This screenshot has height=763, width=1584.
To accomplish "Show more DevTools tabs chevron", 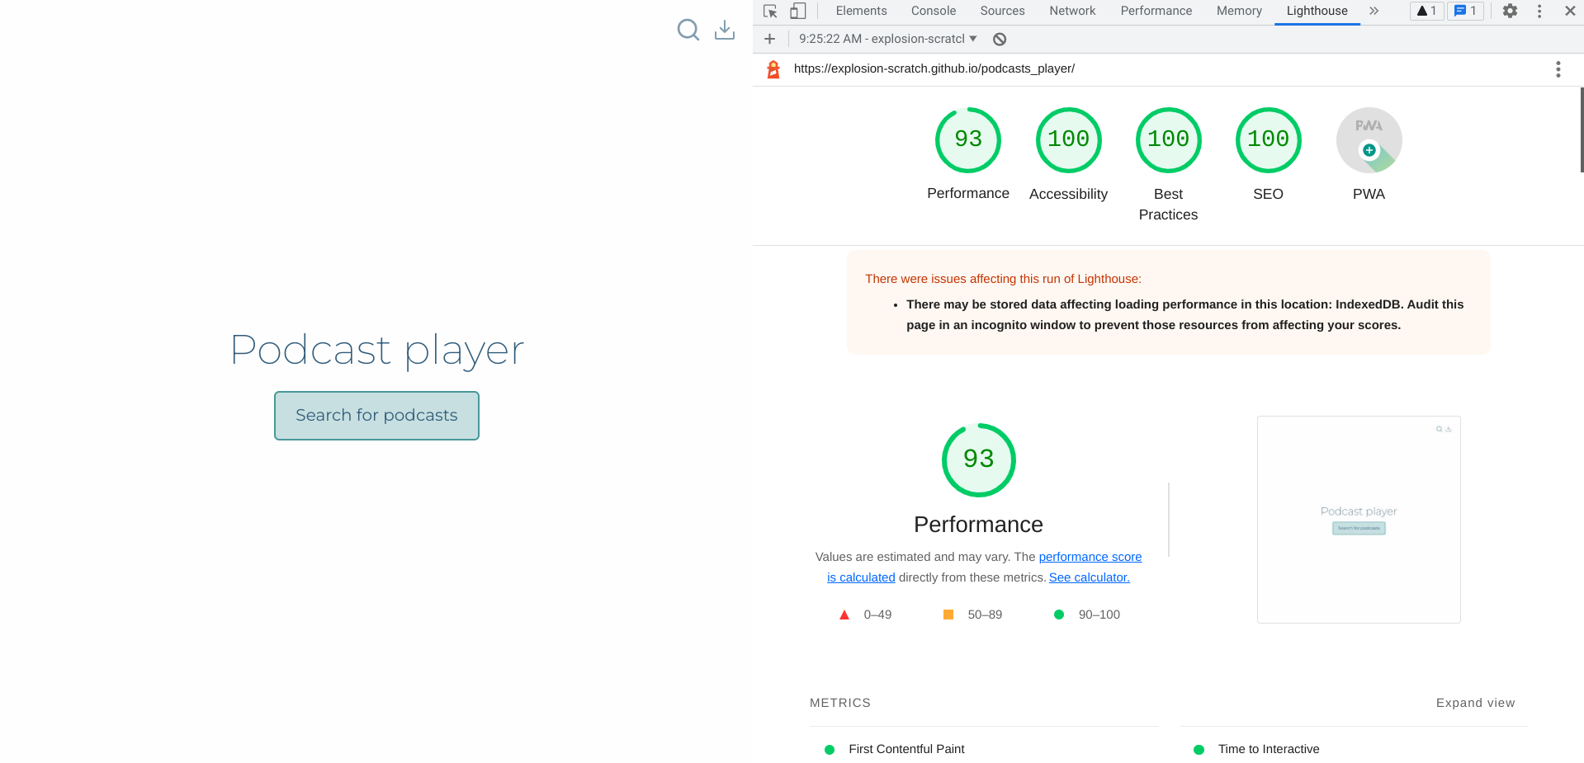I will (1374, 11).
